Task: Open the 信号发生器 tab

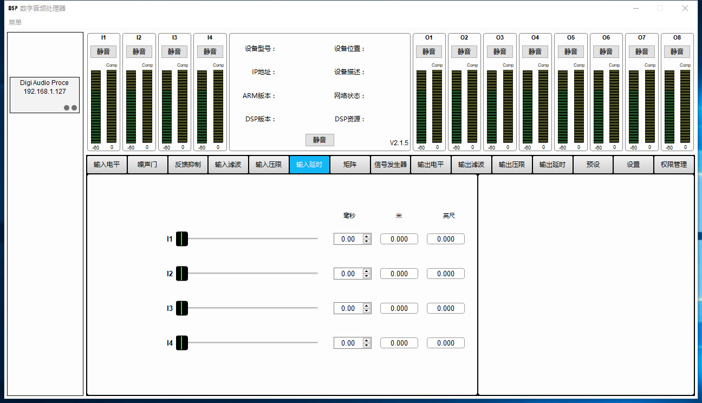Action: pyautogui.click(x=390, y=165)
